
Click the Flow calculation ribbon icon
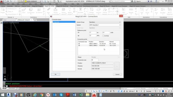pyautogui.click(x=156, y=11)
